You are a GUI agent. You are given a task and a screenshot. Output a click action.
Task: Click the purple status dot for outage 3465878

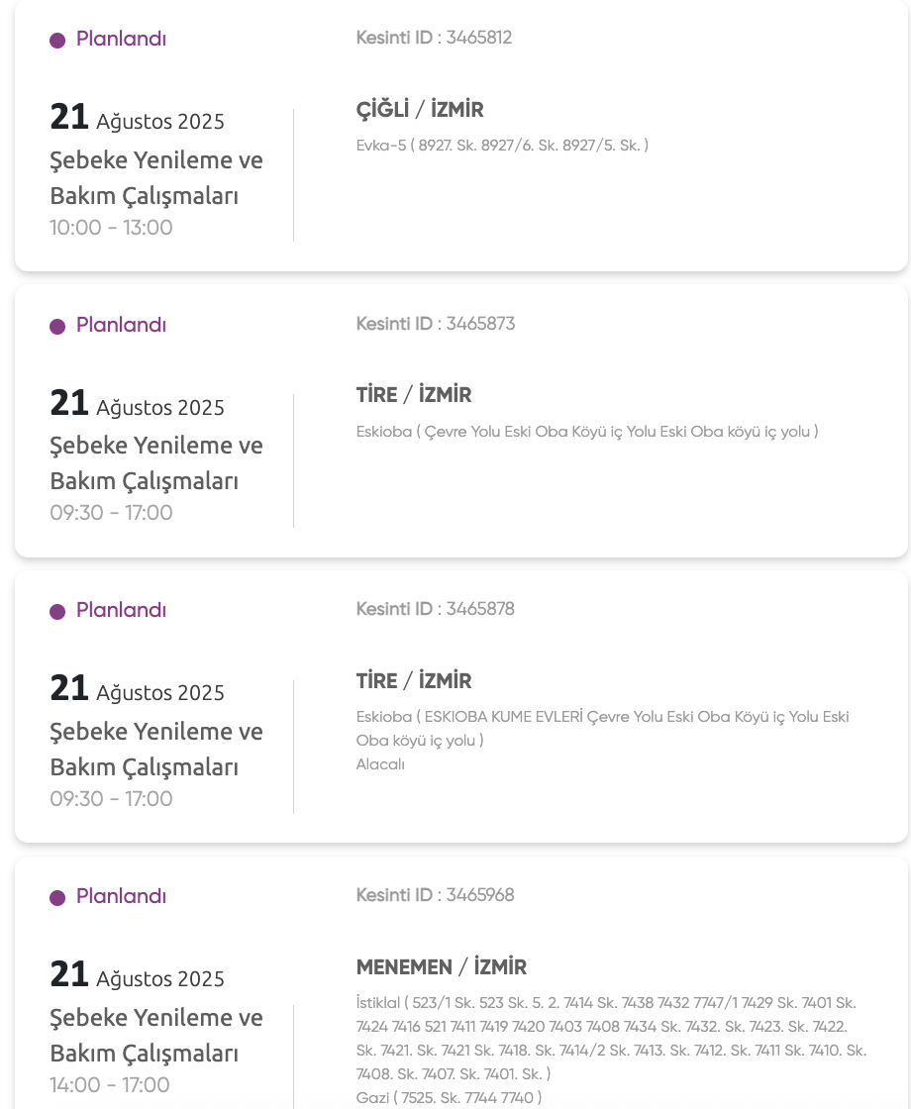(x=57, y=612)
